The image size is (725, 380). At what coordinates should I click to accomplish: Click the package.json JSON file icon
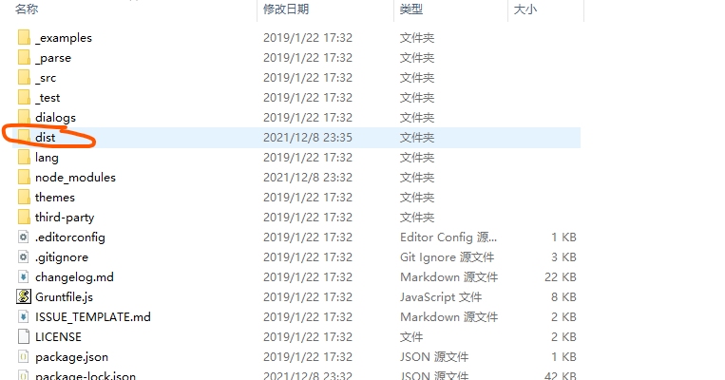pyautogui.click(x=24, y=356)
